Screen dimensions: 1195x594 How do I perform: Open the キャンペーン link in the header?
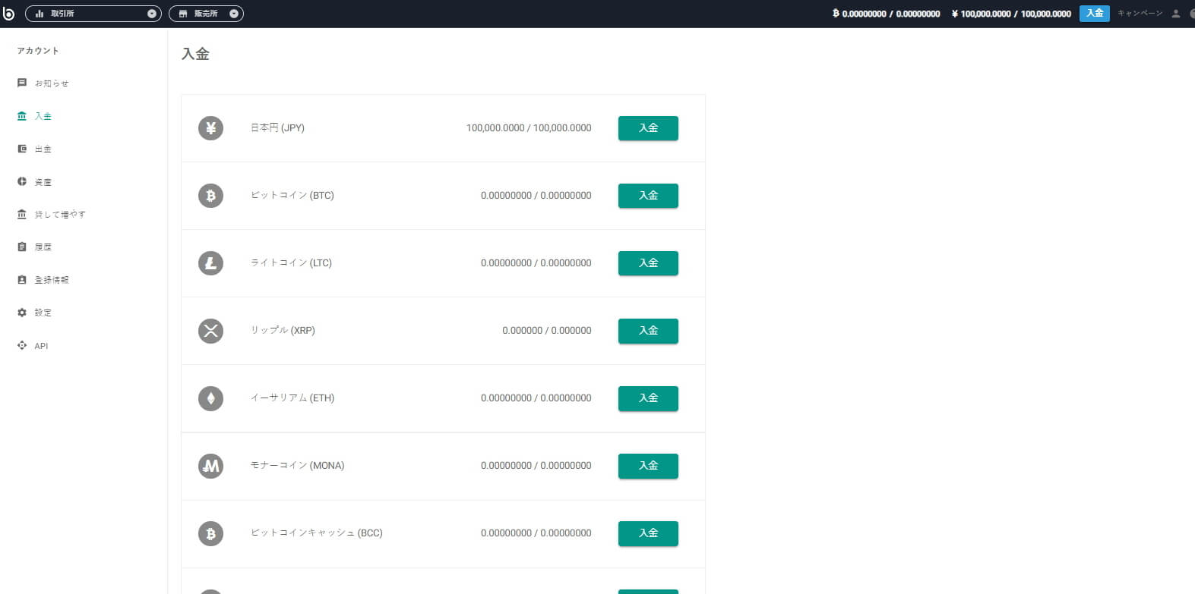coord(1140,14)
